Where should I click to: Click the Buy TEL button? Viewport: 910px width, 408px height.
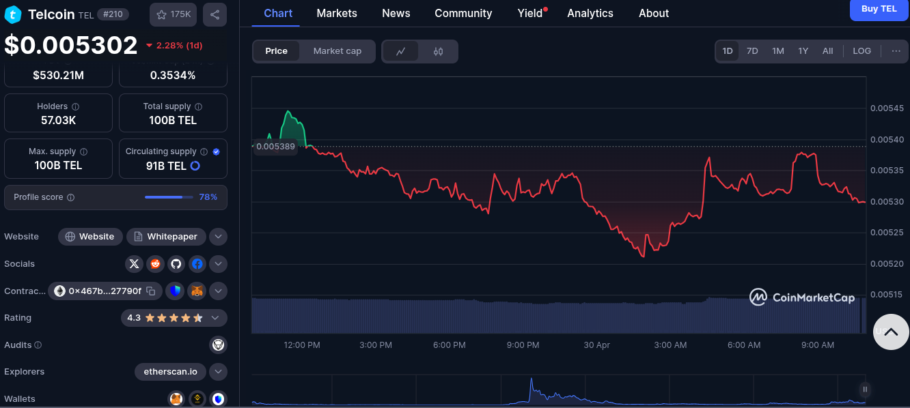pos(879,9)
